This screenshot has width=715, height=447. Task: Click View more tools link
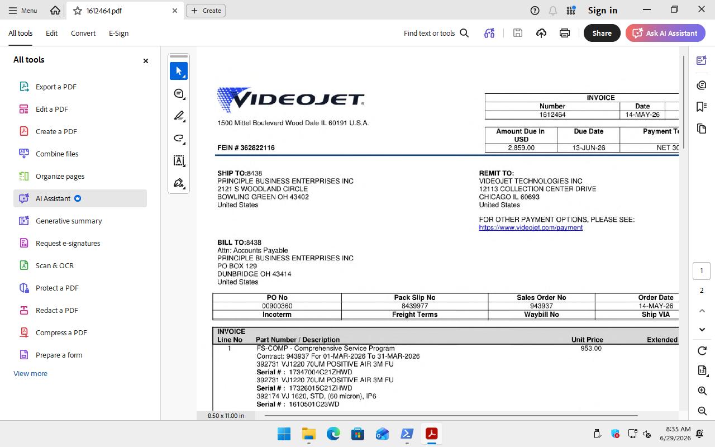coord(30,373)
